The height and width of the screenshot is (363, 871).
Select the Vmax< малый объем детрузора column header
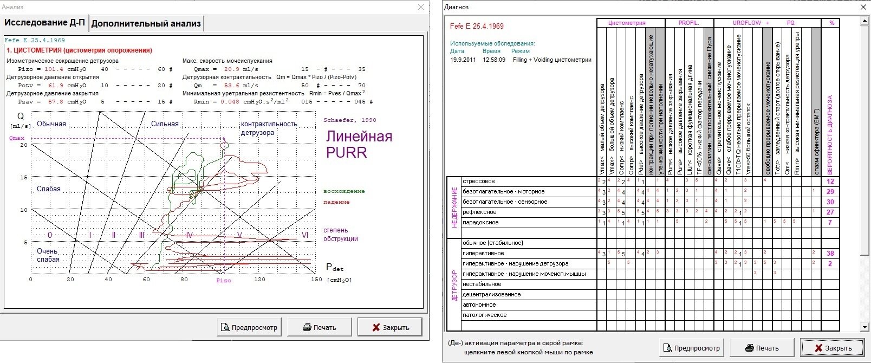(602, 101)
